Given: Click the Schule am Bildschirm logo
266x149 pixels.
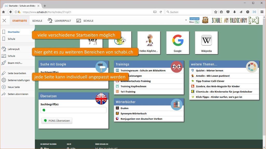Looking at the screenshot, I should click(235, 20).
